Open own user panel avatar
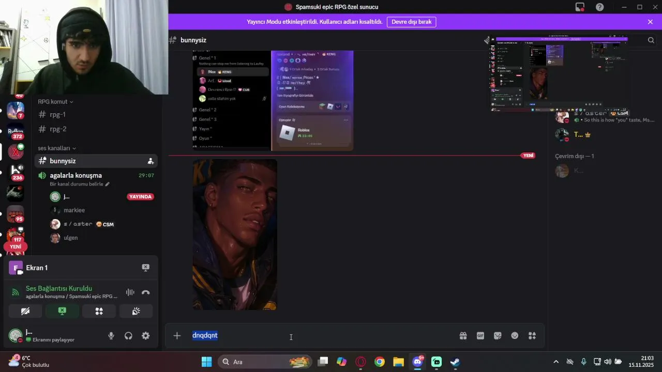 (16, 336)
